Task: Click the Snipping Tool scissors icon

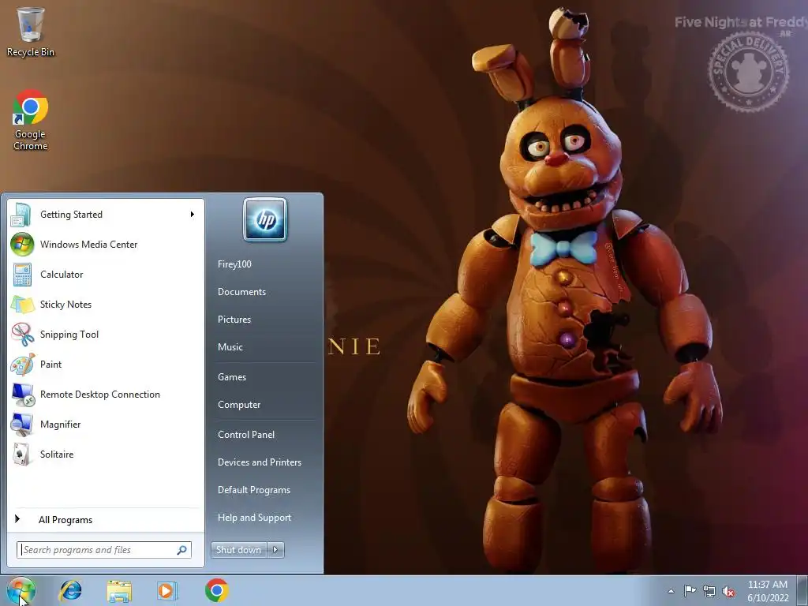Action: pos(22,334)
